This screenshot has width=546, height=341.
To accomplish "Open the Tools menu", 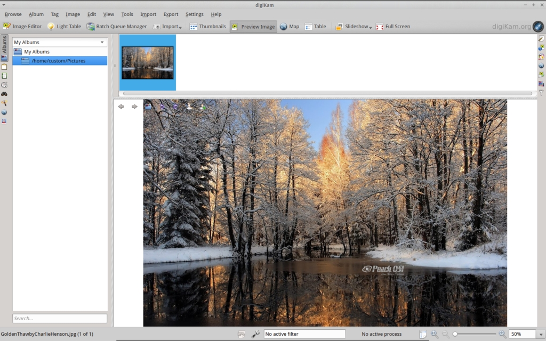I will pyautogui.click(x=127, y=14).
